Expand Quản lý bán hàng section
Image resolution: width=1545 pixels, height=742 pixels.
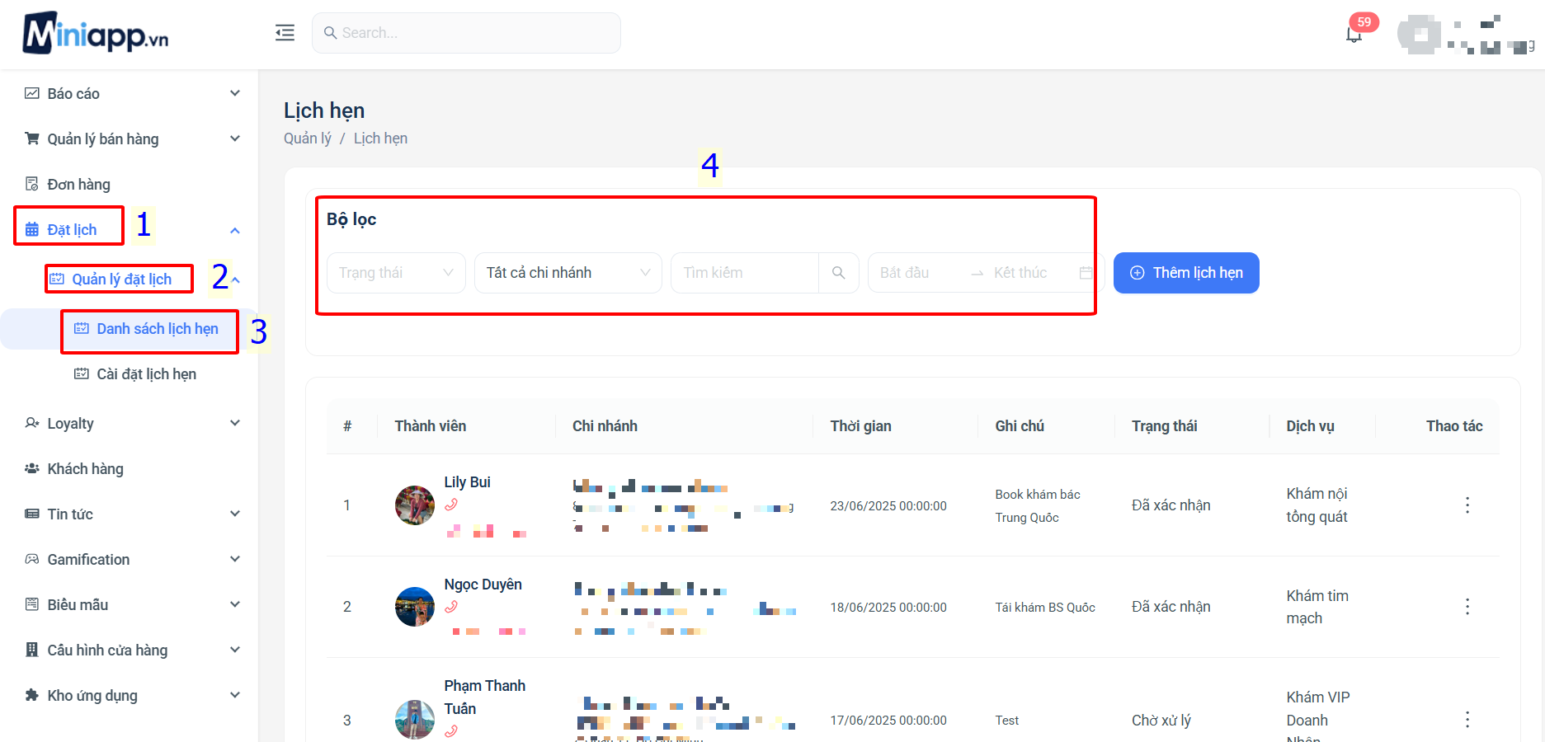[132, 139]
